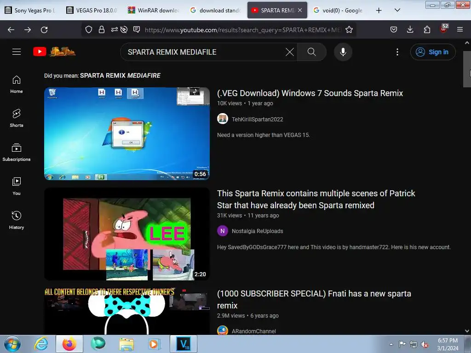Click the autoplay blocked icon in the address bar
This screenshot has width=471, height=353.
(124, 29)
